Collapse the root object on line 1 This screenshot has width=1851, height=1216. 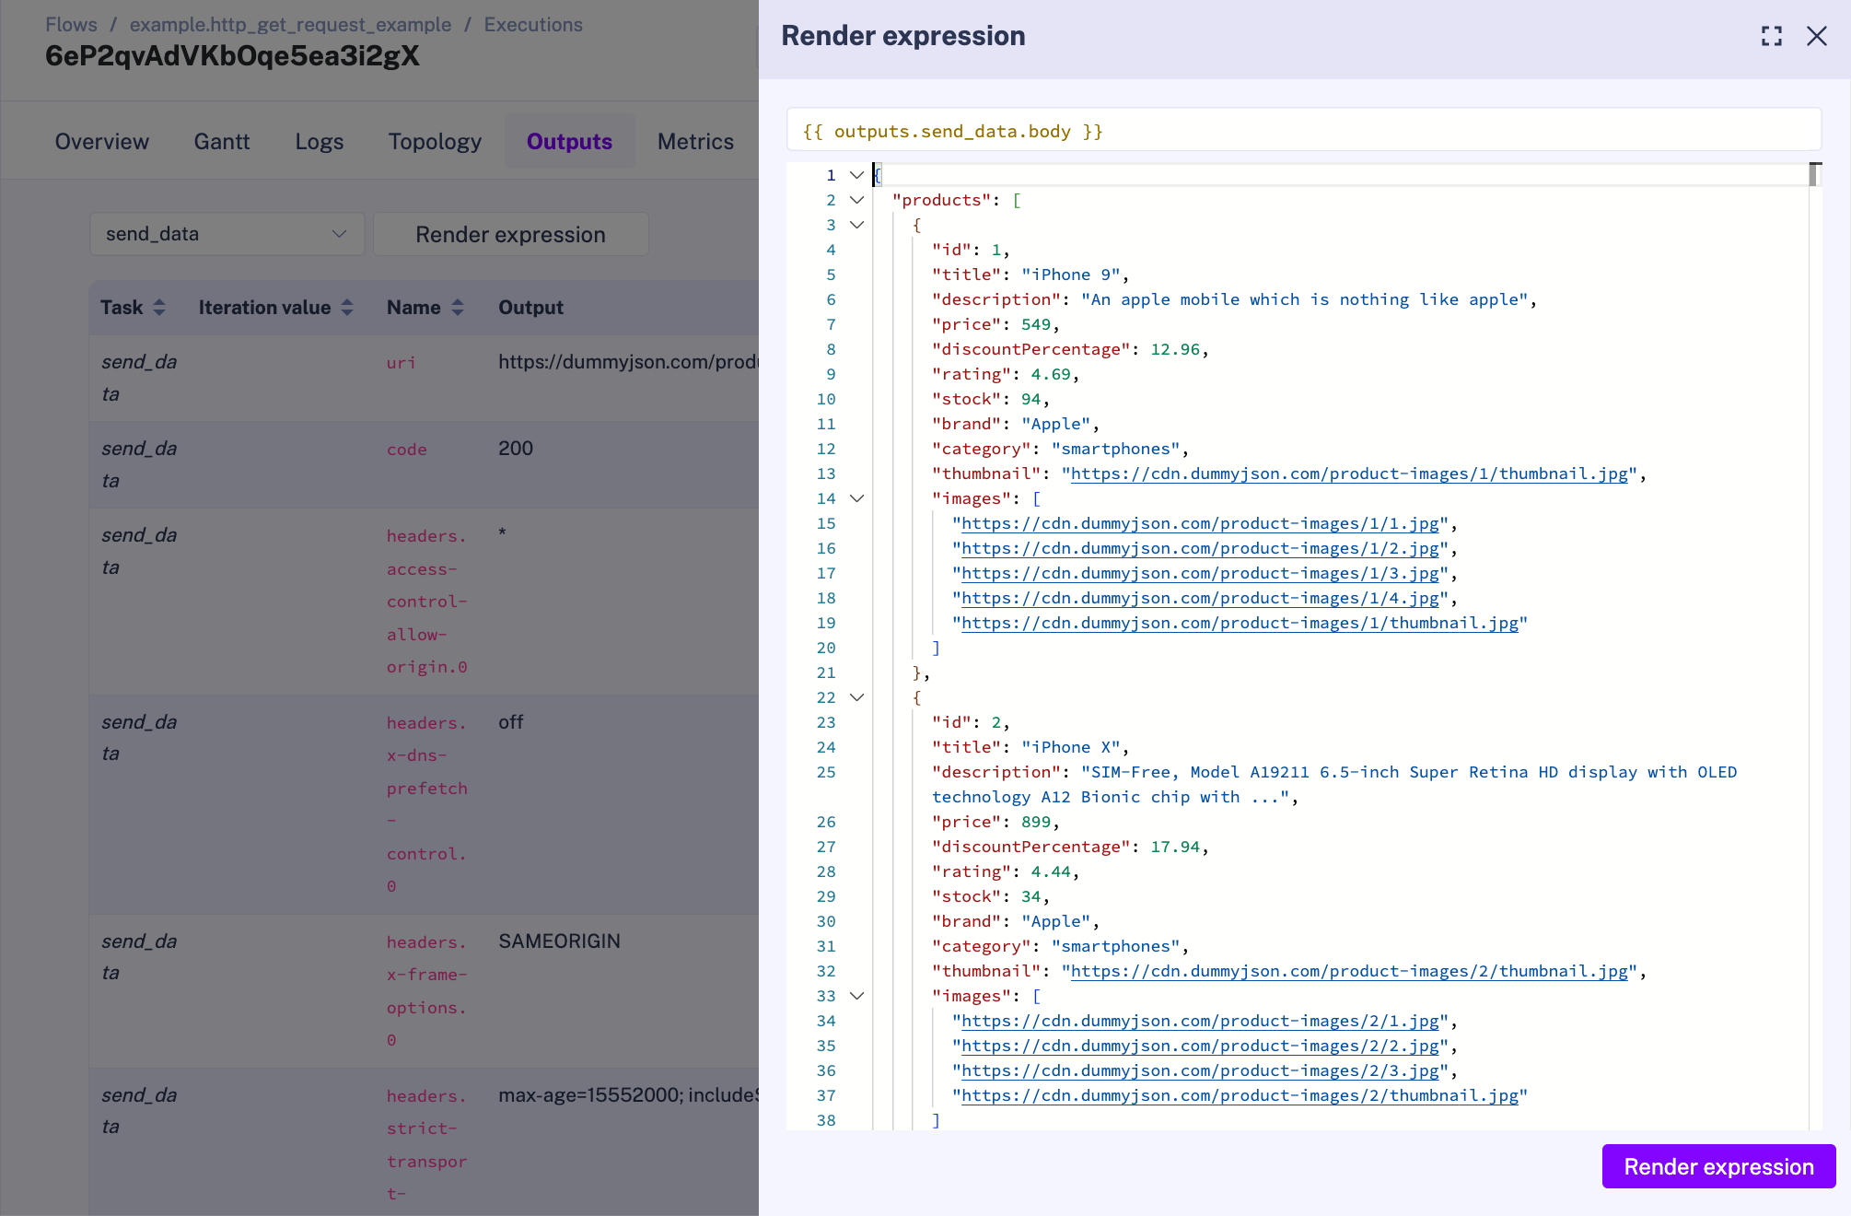[x=856, y=175]
